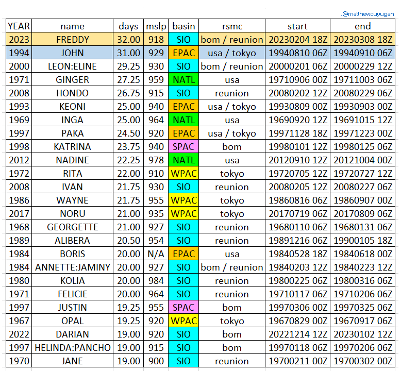Select the yellow WPAC cell for RITA
Screen dimensions: 401x371
click(x=183, y=174)
